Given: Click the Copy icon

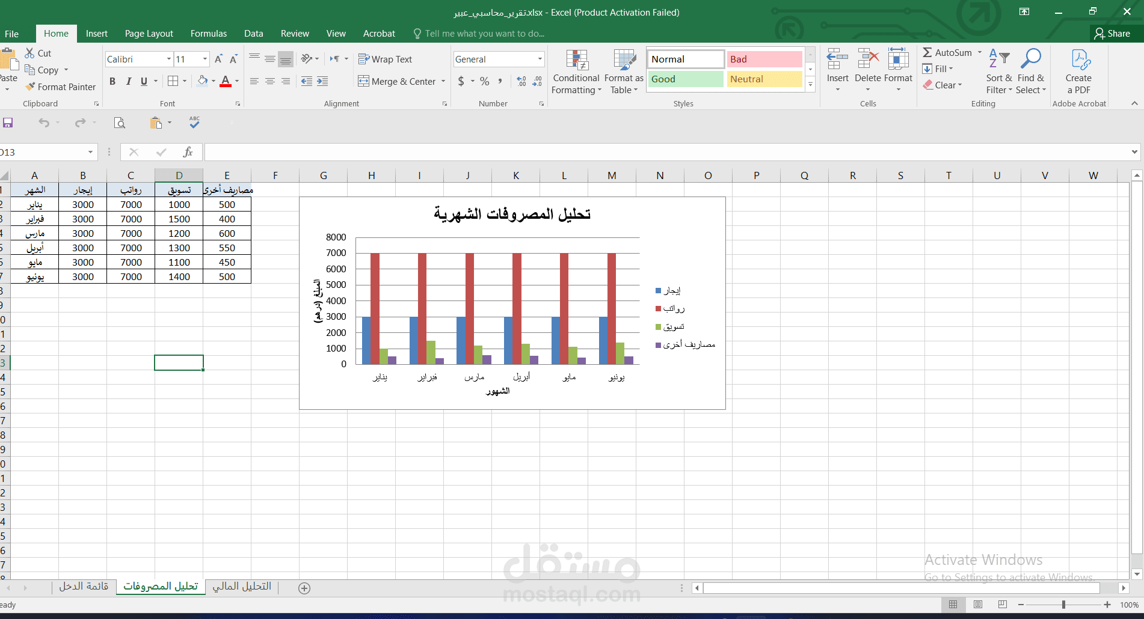Looking at the screenshot, I should [x=29, y=70].
